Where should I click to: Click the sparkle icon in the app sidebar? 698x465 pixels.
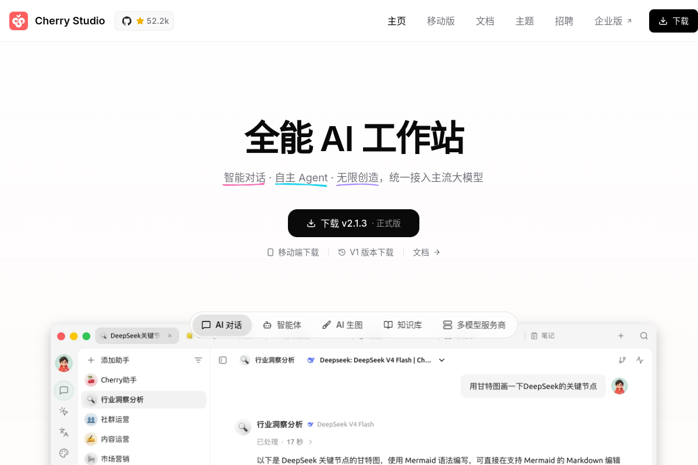coord(64,412)
